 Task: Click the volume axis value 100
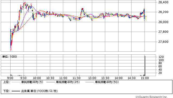(161, 60)
